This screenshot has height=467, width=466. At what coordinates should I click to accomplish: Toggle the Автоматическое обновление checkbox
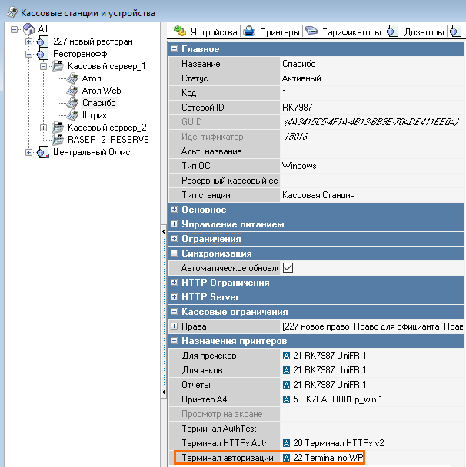point(288,268)
